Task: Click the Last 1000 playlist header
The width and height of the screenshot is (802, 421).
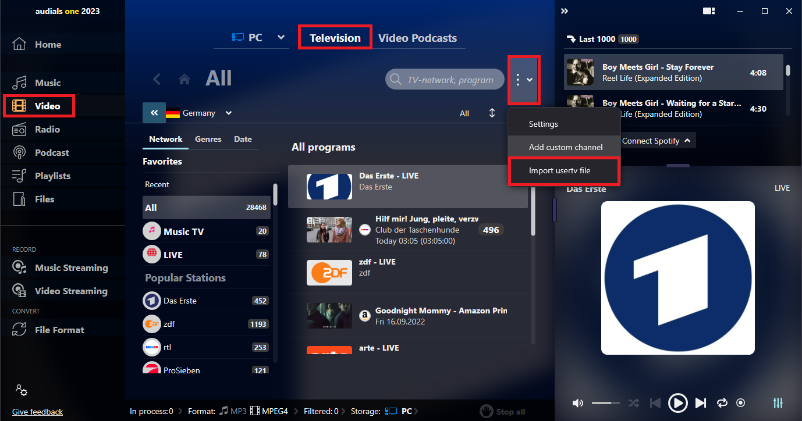Action: [602, 39]
